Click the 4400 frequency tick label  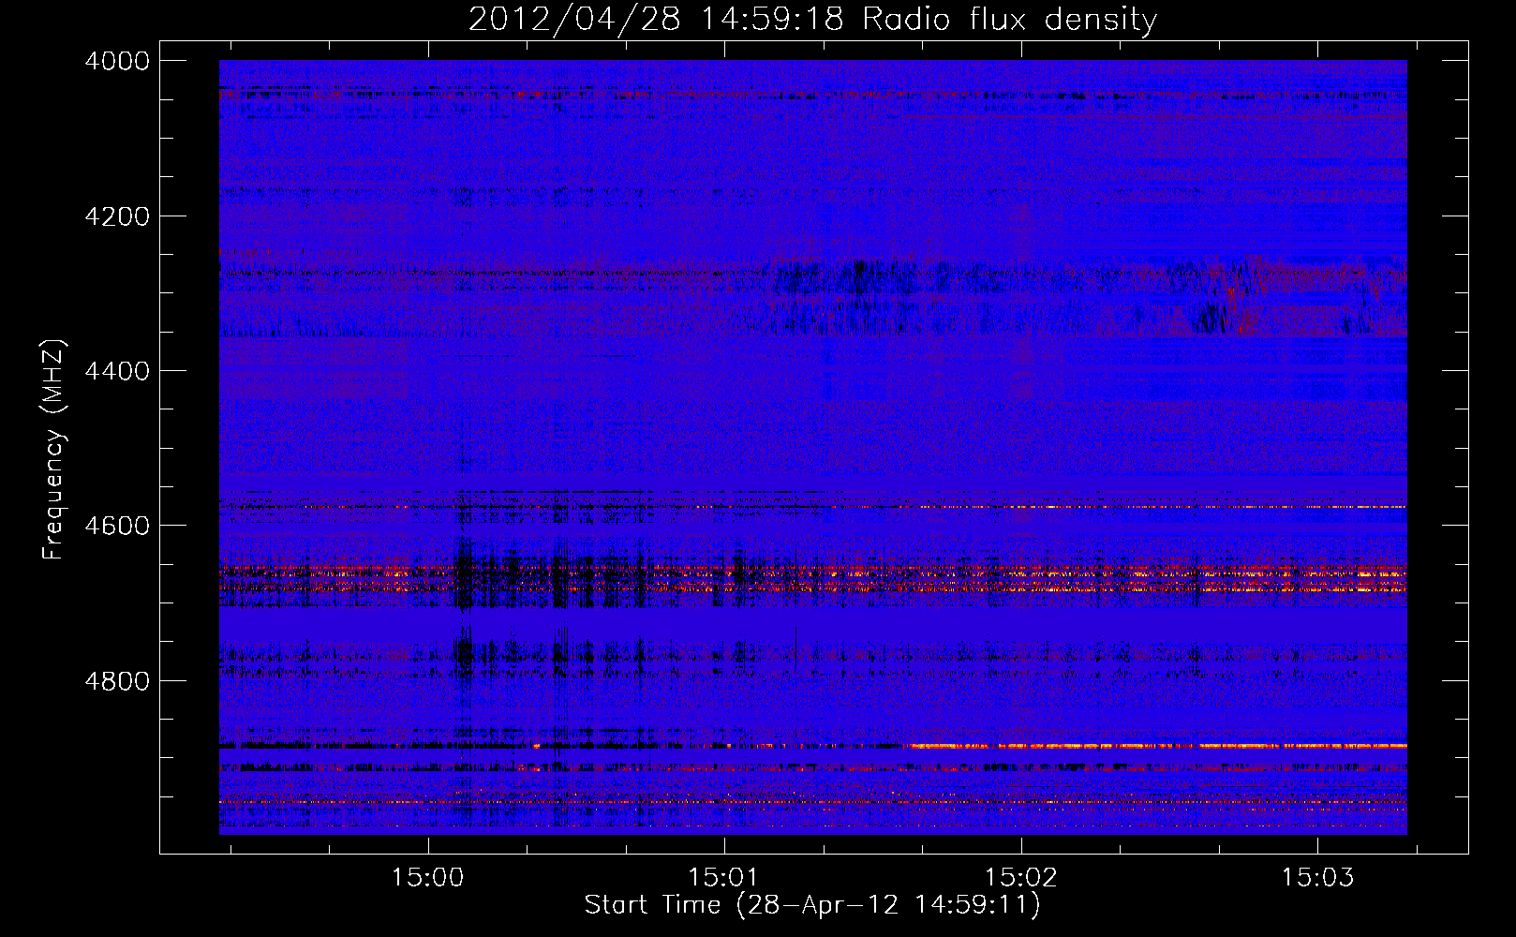point(117,371)
